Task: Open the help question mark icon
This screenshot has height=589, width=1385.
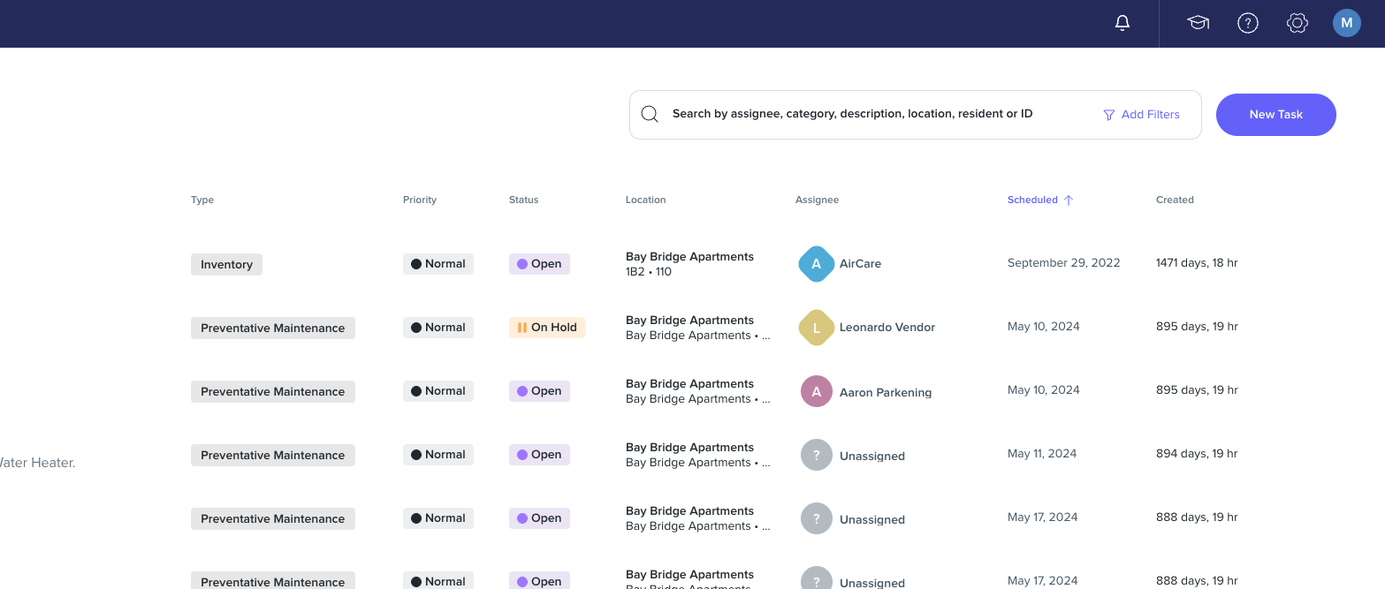Action: pyautogui.click(x=1247, y=24)
